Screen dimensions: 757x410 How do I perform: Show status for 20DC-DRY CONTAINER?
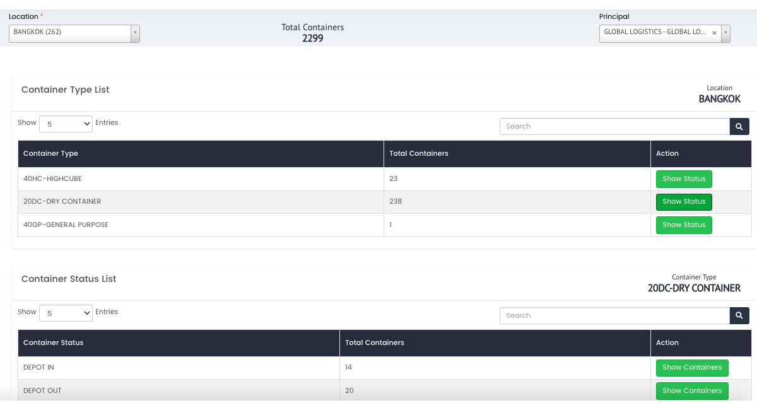point(684,202)
